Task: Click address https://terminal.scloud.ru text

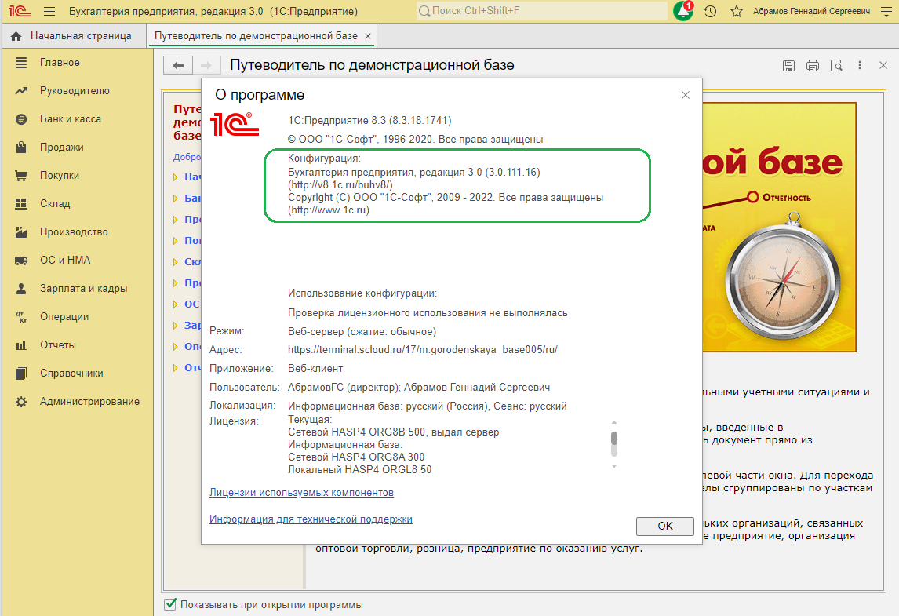Action: click(423, 349)
